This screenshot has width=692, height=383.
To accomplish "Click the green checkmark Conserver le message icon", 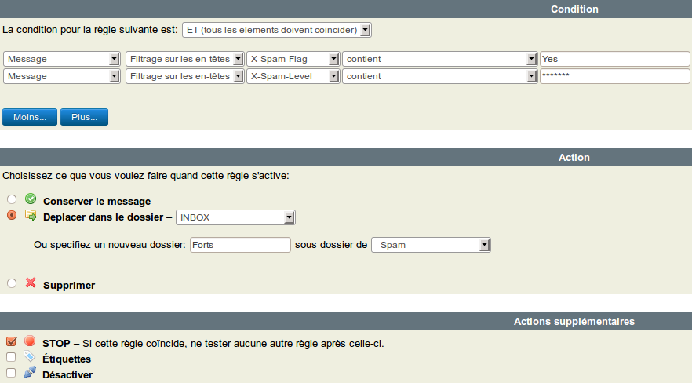I will tap(31, 199).
